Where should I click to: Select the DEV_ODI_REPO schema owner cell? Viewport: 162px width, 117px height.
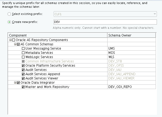coord(131,87)
